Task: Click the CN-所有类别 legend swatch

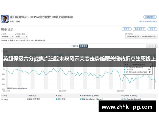Action: click(28, 99)
